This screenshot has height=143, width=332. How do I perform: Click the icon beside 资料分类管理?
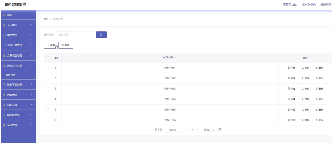click(4, 66)
